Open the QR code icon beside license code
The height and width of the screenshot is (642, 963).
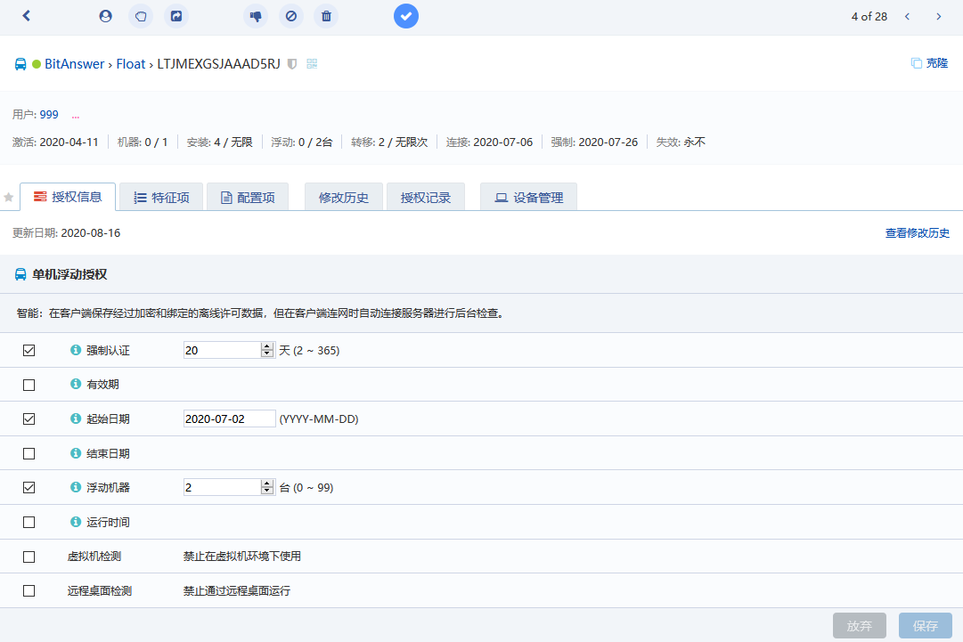click(312, 64)
